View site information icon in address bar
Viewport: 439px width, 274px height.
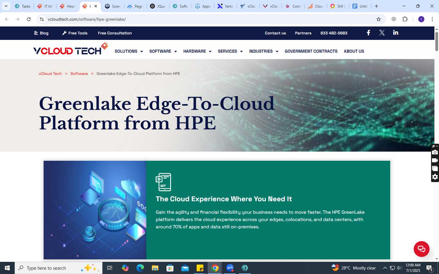pos(42,19)
